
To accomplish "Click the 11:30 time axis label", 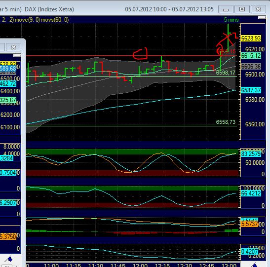I will tap(96, 265).
